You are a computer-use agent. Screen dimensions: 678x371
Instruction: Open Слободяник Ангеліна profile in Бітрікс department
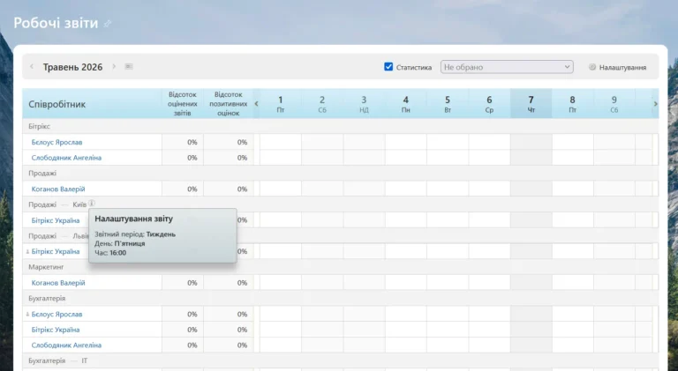tap(66, 158)
